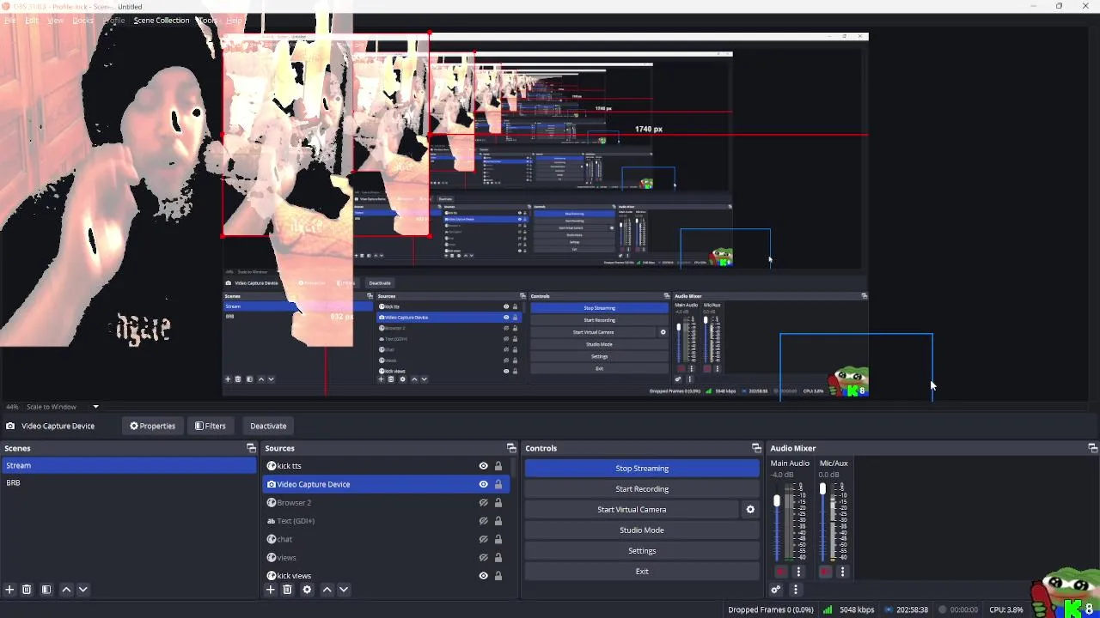Click Stop Streaming button

coord(642,469)
